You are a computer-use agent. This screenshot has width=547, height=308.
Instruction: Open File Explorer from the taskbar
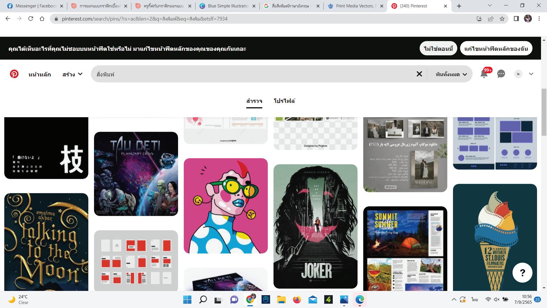tap(281, 299)
